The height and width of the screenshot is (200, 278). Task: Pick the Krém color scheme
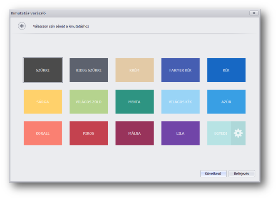pyautogui.click(x=134, y=70)
